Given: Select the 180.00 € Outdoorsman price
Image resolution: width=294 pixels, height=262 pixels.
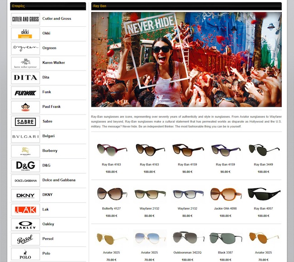Looking at the screenshot, I should click(x=187, y=260).
